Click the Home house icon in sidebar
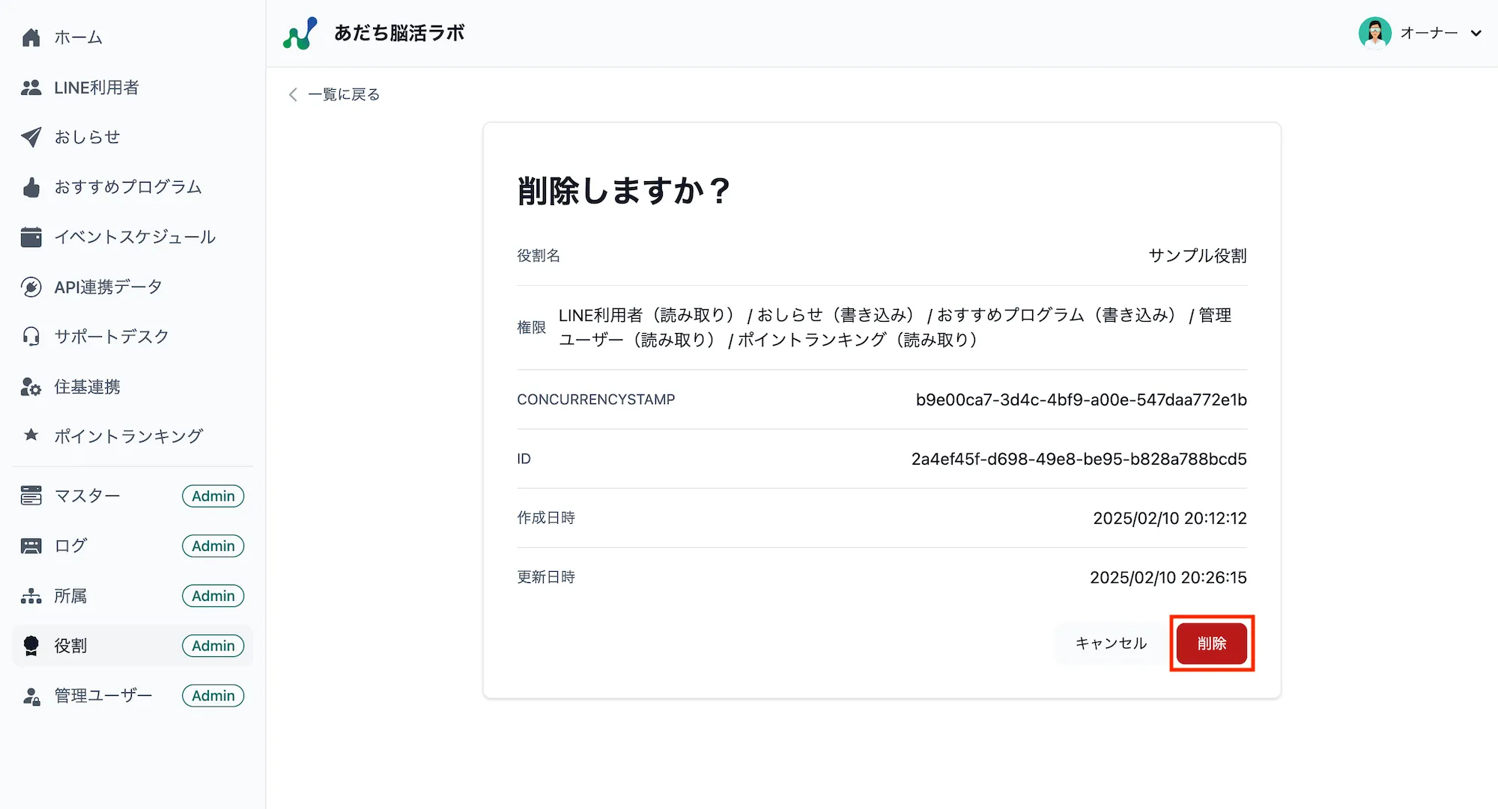 coord(31,37)
